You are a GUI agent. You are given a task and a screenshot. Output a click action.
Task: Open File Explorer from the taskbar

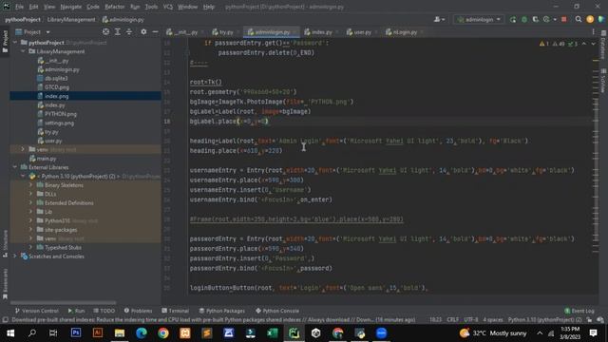[120, 333]
